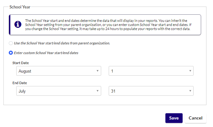Open the Start Date day dropdown showing 1
The width and height of the screenshot is (213, 127).
coord(151,71)
